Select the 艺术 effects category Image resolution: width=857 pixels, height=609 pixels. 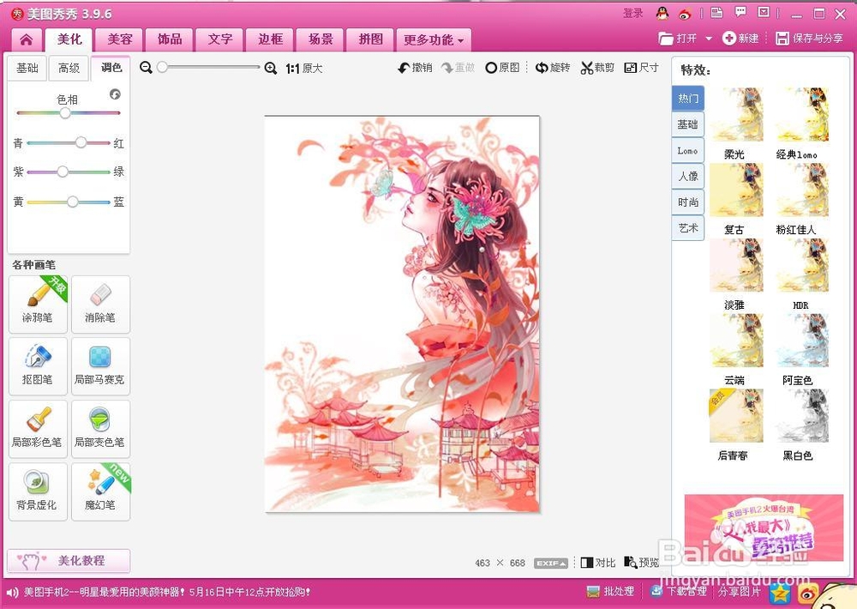pos(688,227)
